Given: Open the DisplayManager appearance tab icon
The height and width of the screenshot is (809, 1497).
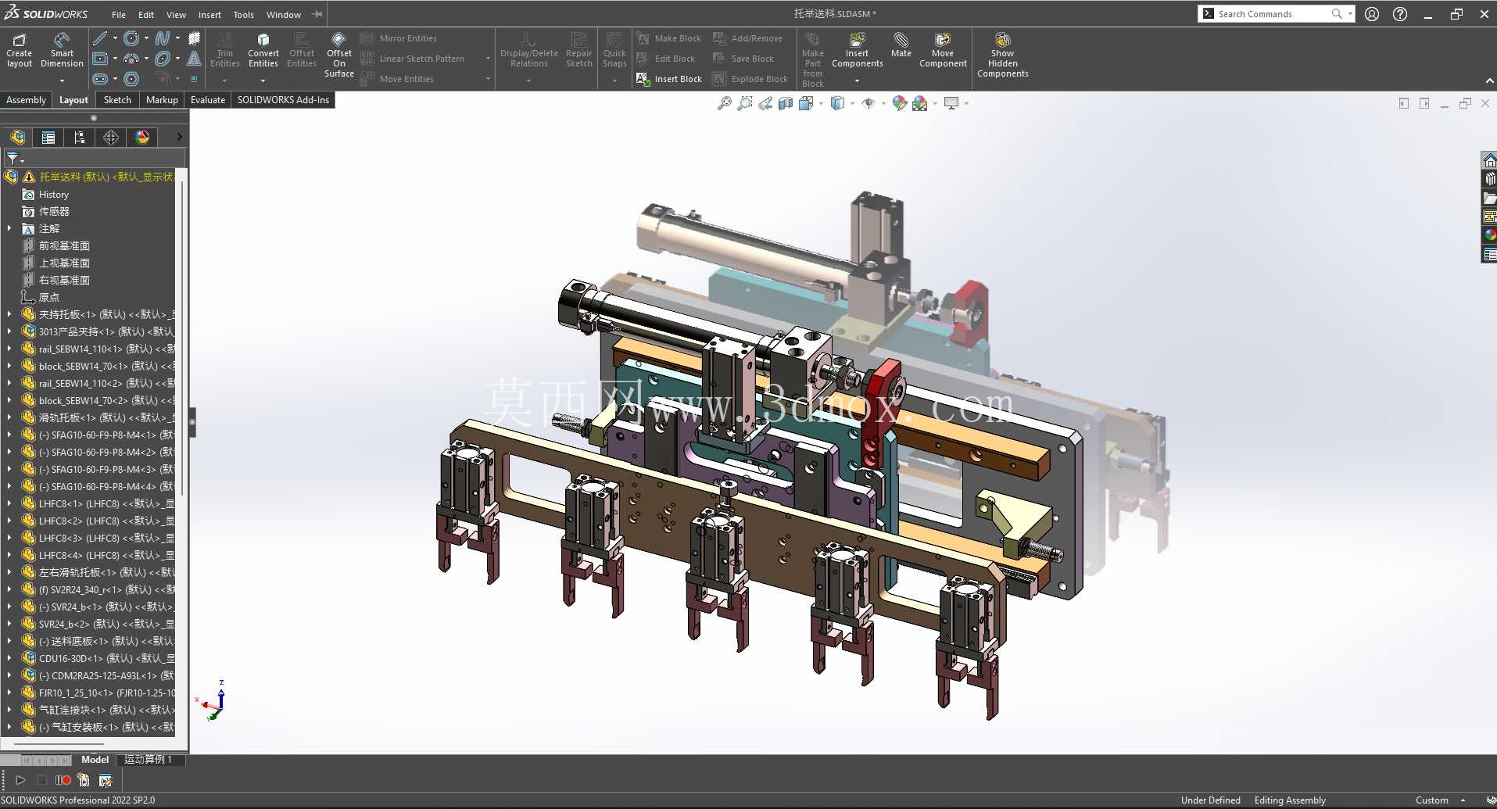Looking at the screenshot, I should (x=142, y=138).
